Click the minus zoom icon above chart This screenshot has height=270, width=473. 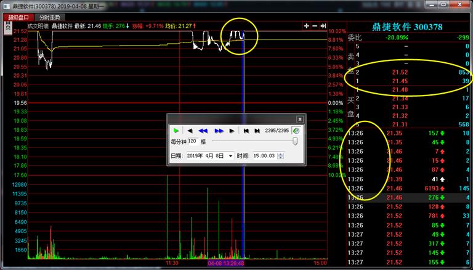[x=314, y=26]
